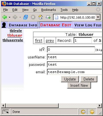Viewport: 103px width, 116px height.
Task: Click the sunny weather status icon
Action: click(x=92, y=112)
